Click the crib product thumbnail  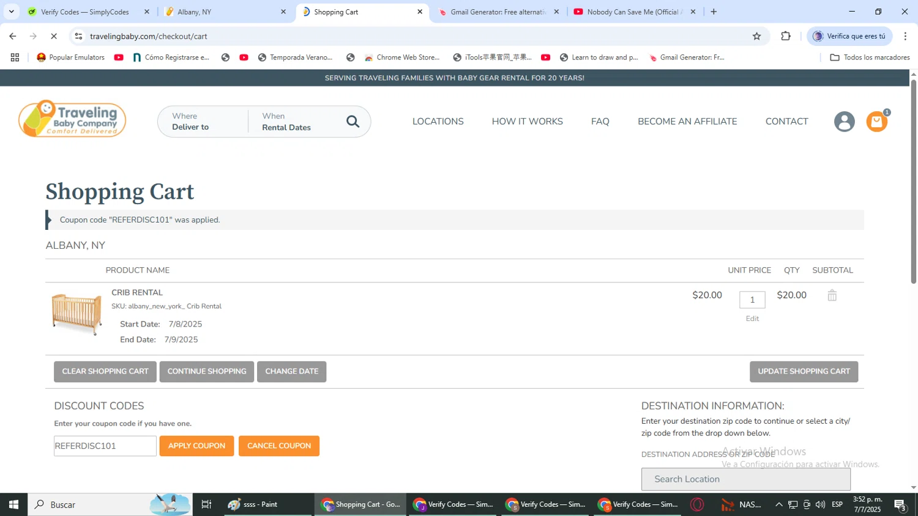pyautogui.click(x=76, y=314)
